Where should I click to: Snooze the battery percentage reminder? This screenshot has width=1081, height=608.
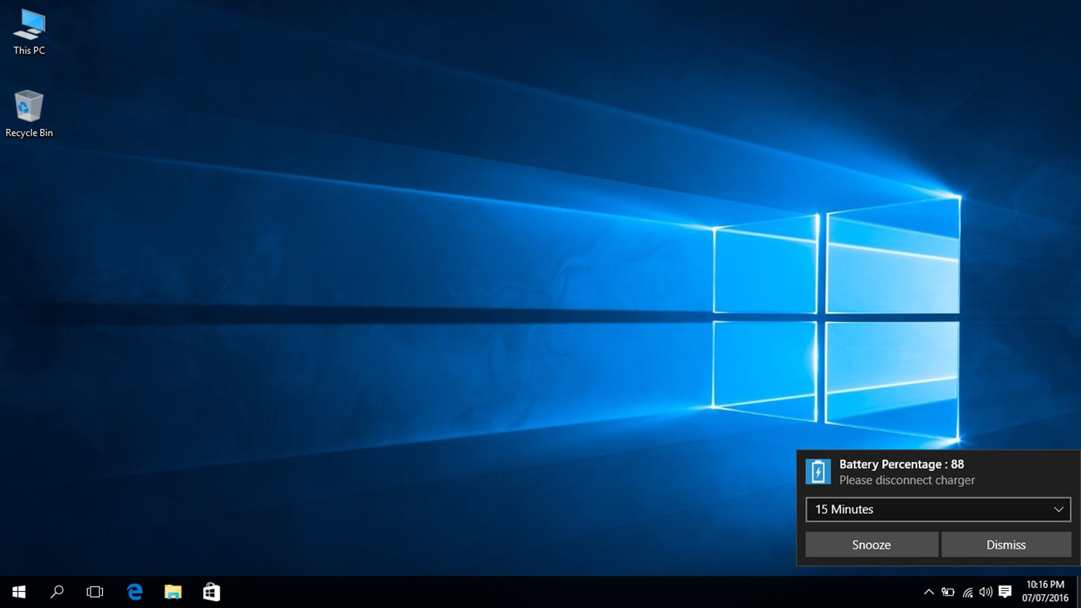871,545
